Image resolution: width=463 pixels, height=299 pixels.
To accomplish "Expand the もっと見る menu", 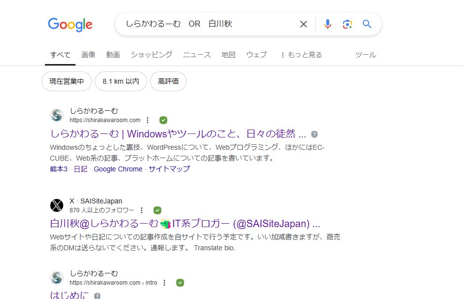I will (301, 55).
